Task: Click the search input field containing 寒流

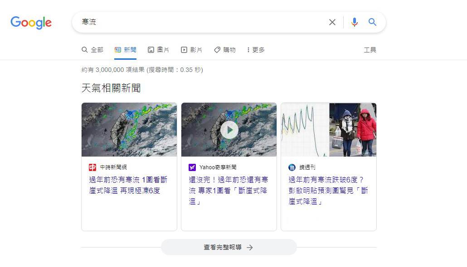Action: (x=199, y=22)
